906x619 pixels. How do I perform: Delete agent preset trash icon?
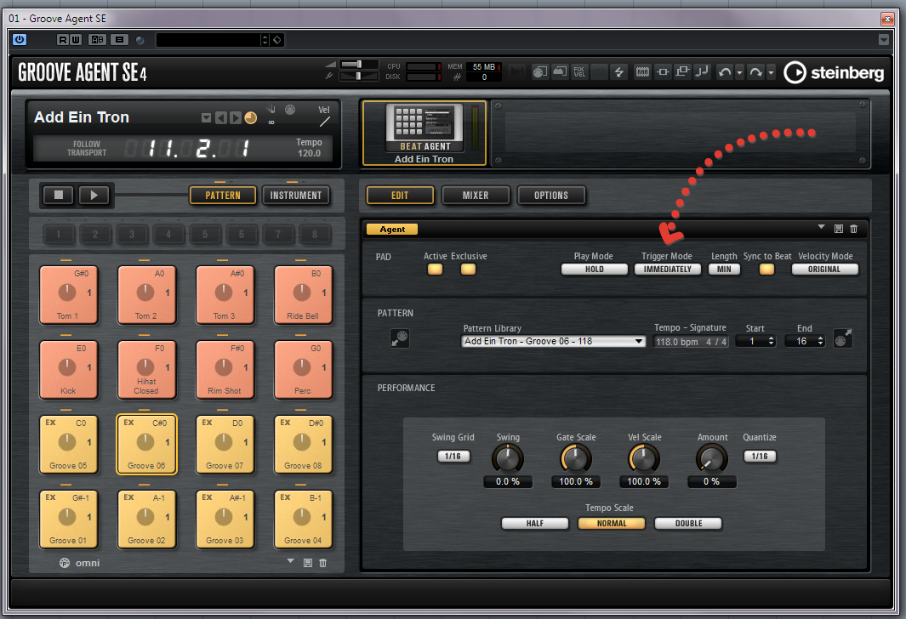[x=853, y=230]
